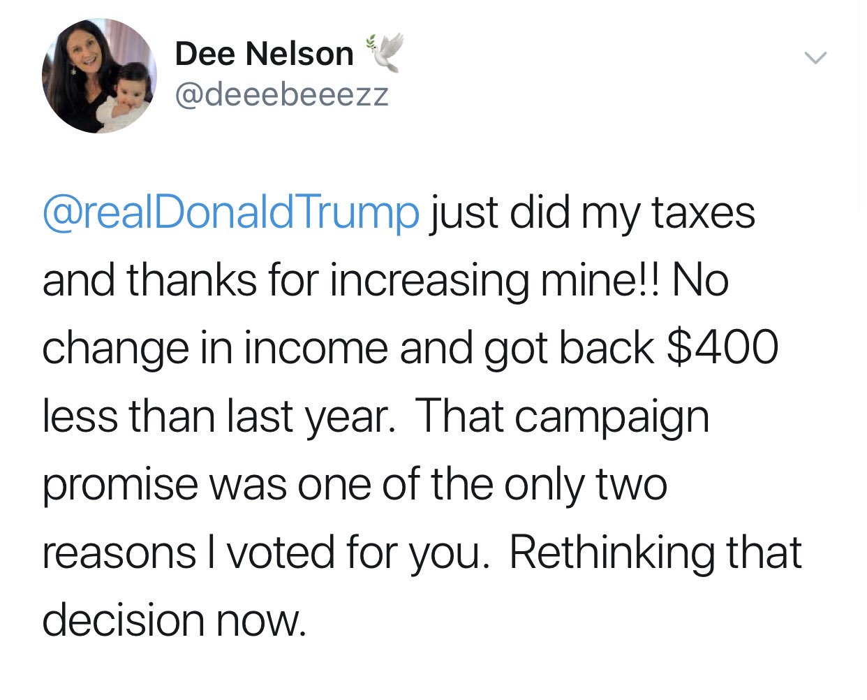Open the Dee Nelson display name link
Viewport: 867px width, 700px height.
pos(264,54)
